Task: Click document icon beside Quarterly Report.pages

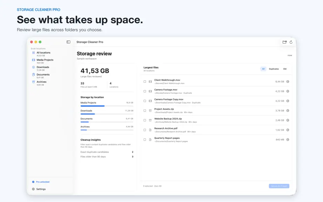Action: [150, 140]
